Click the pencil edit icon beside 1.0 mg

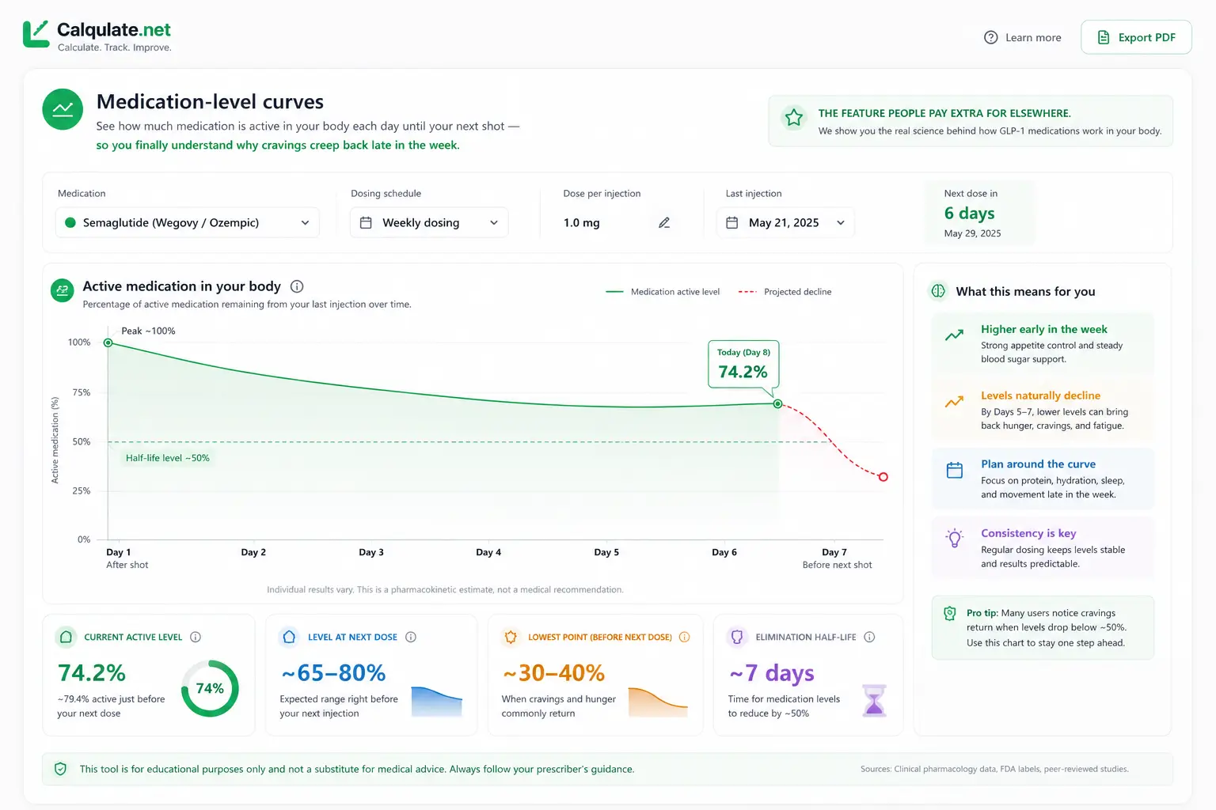(x=664, y=223)
